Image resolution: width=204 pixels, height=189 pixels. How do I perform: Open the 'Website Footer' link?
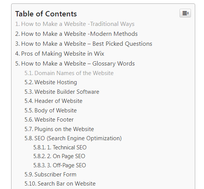(49, 120)
